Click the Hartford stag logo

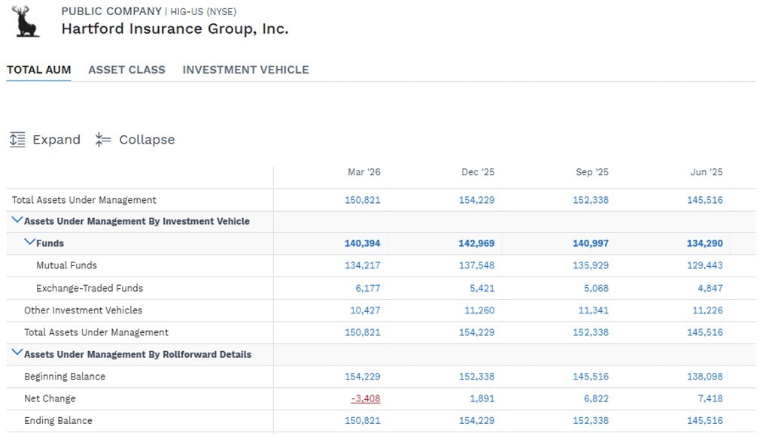pos(25,21)
